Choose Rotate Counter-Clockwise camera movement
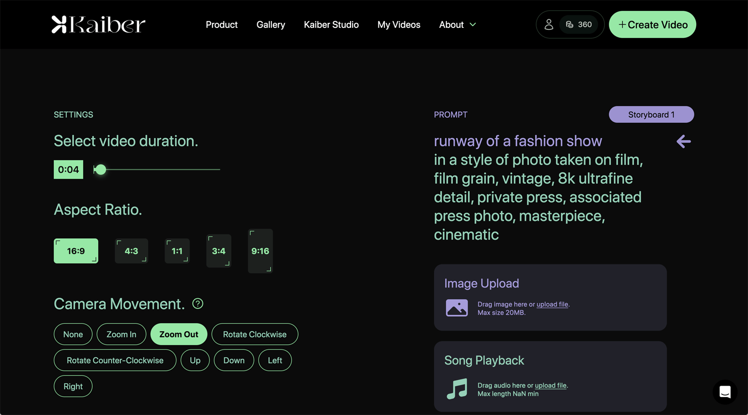 coord(115,360)
